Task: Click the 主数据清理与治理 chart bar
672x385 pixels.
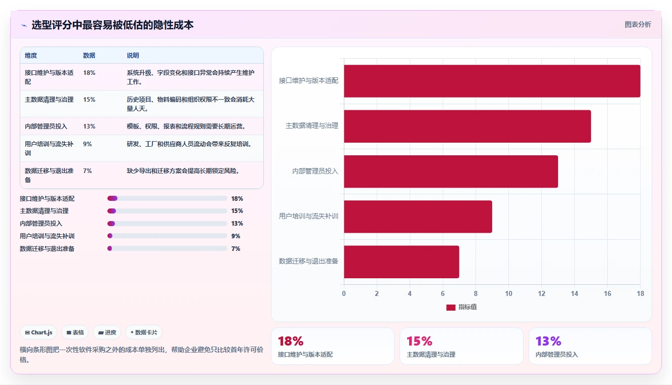Action: tap(467, 126)
